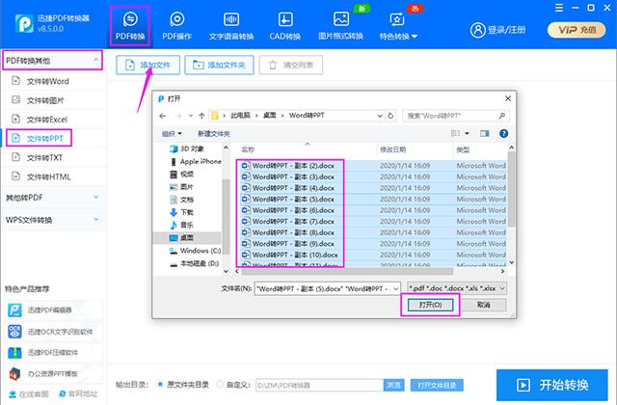Select the 自定义 output radio button
This screenshot has width=617, height=405.
pyautogui.click(x=220, y=384)
